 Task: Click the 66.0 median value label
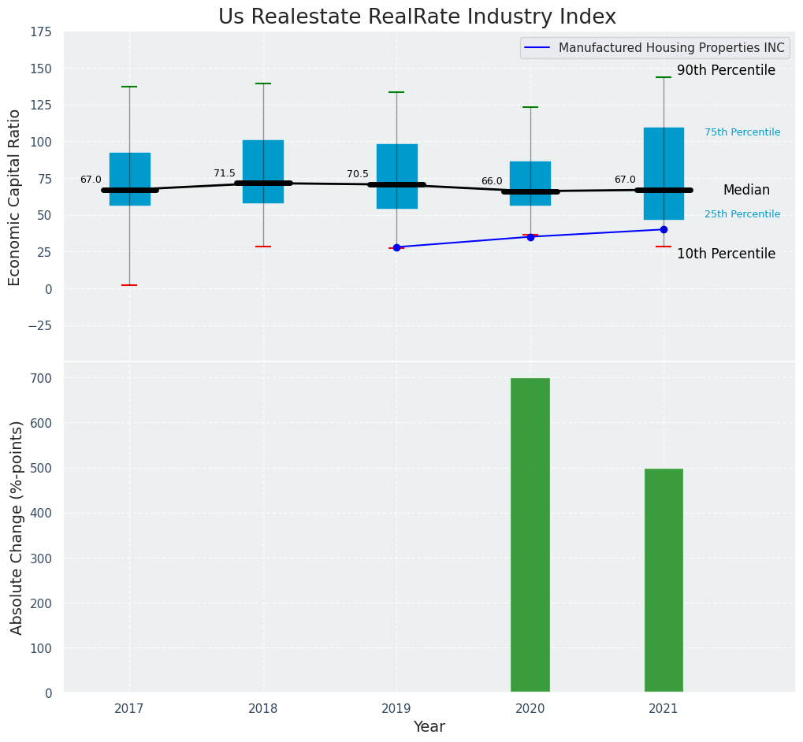(492, 181)
